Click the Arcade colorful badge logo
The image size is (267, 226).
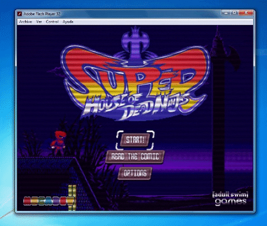coord(49,201)
